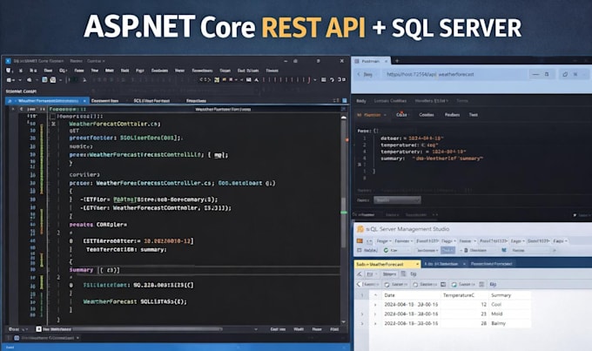
Task: Click the editor scrollbar up arrow
Action: 343,118
